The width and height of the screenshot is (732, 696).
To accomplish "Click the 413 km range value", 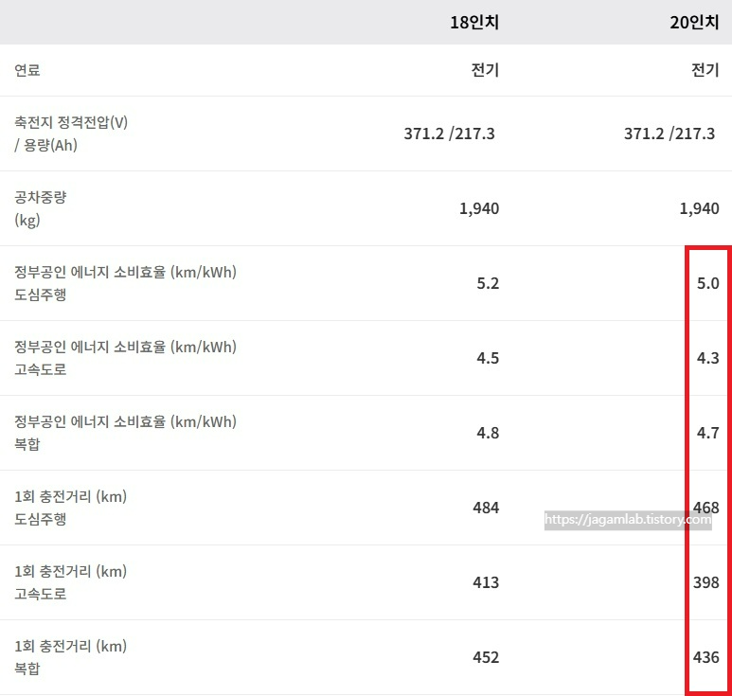I will (x=486, y=582).
